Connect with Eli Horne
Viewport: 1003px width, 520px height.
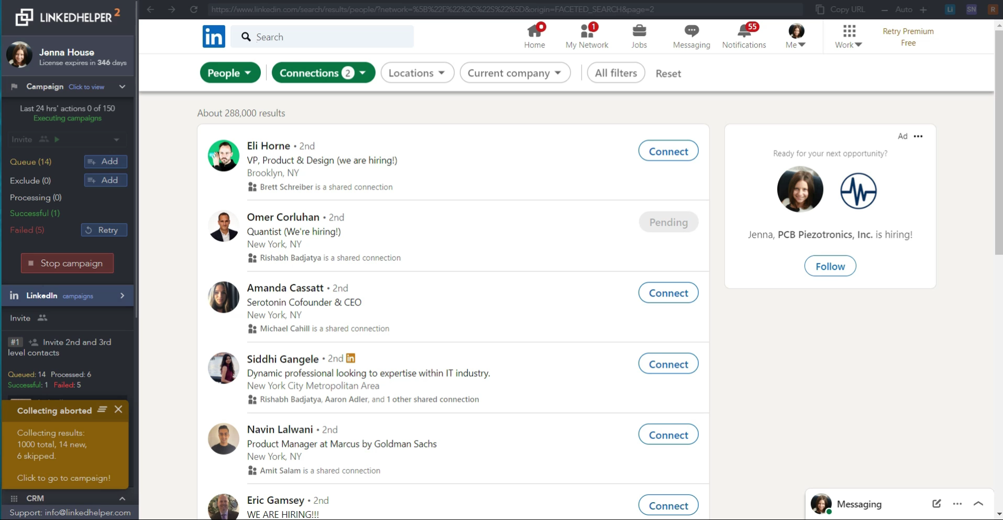[668, 151]
